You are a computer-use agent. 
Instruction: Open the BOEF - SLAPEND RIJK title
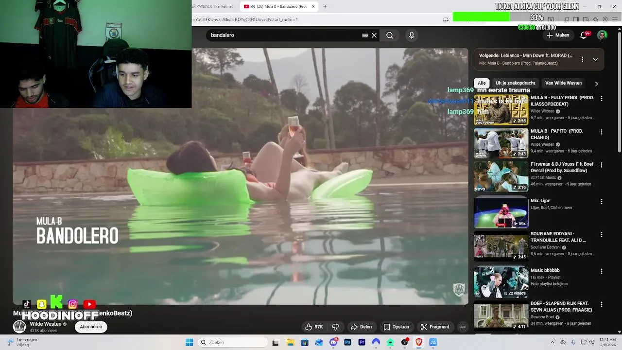tap(561, 307)
